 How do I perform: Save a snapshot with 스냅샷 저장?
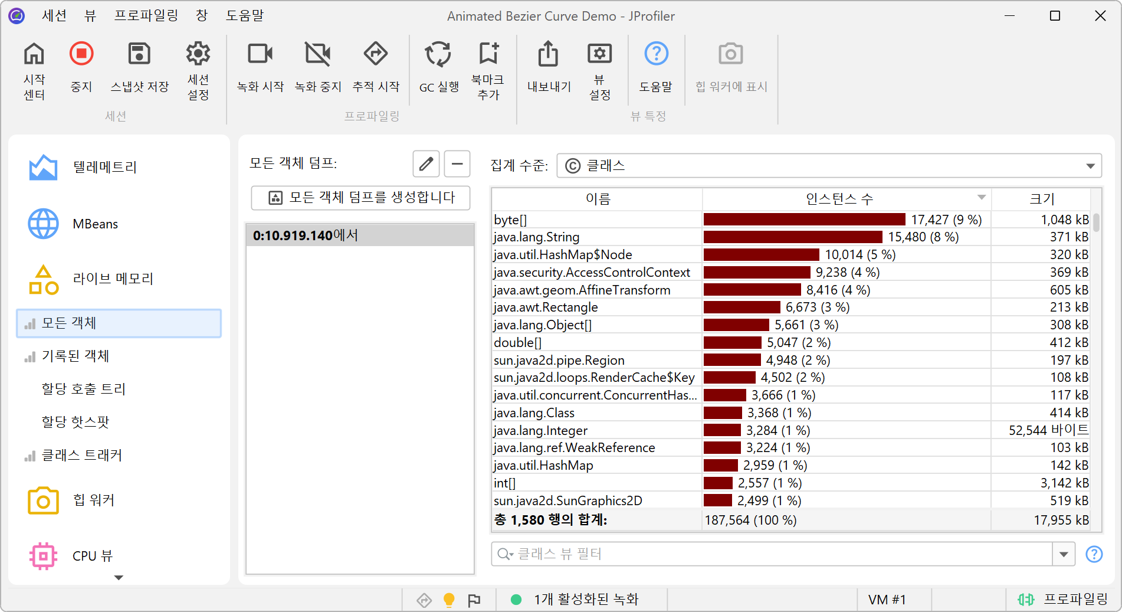[x=139, y=54]
